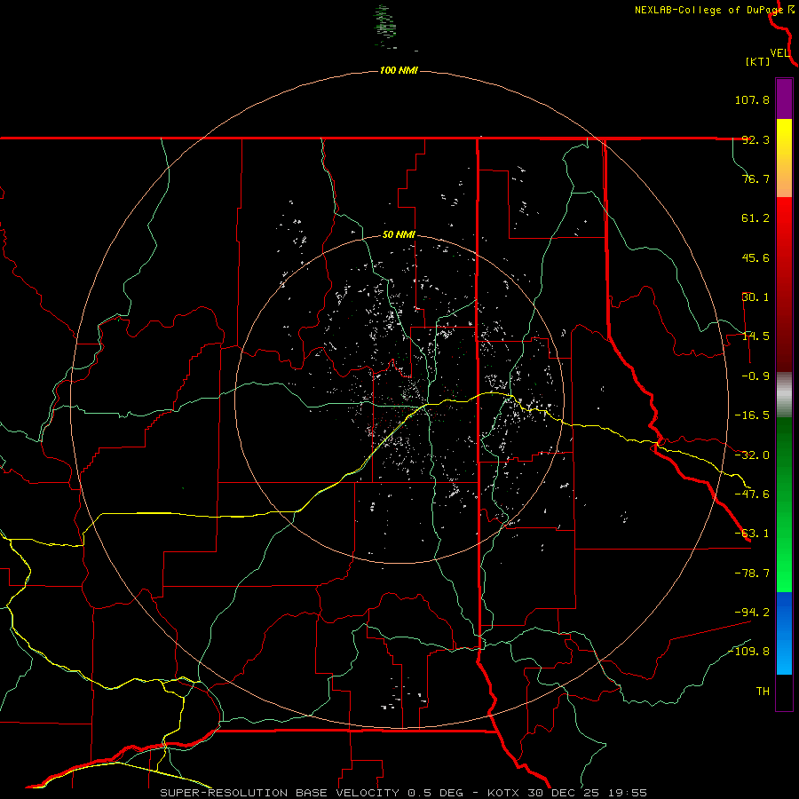Click the 100 NMI range ring label
Screen dimensions: 799x799
pyautogui.click(x=399, y=70)
